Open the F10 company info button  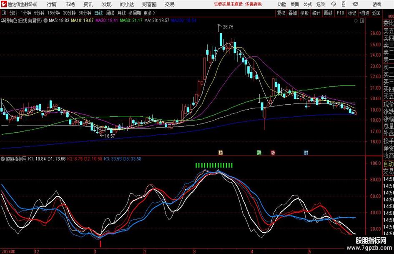(x=340, y=13)
